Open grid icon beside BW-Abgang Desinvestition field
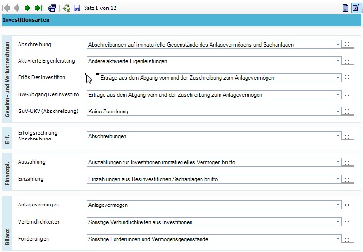The image size is (363, 252). click(348, 95)
